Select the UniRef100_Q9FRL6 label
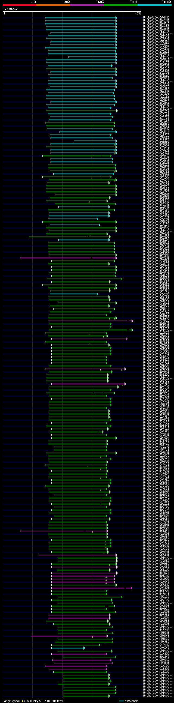174x703 pixels. point(156,60)
